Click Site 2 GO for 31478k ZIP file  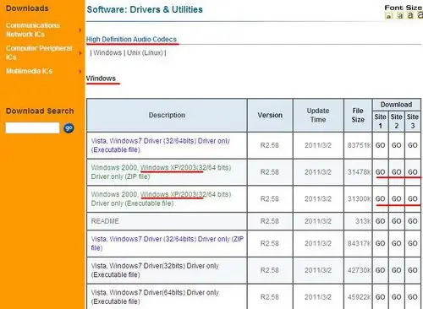click(x=397, y=172)
